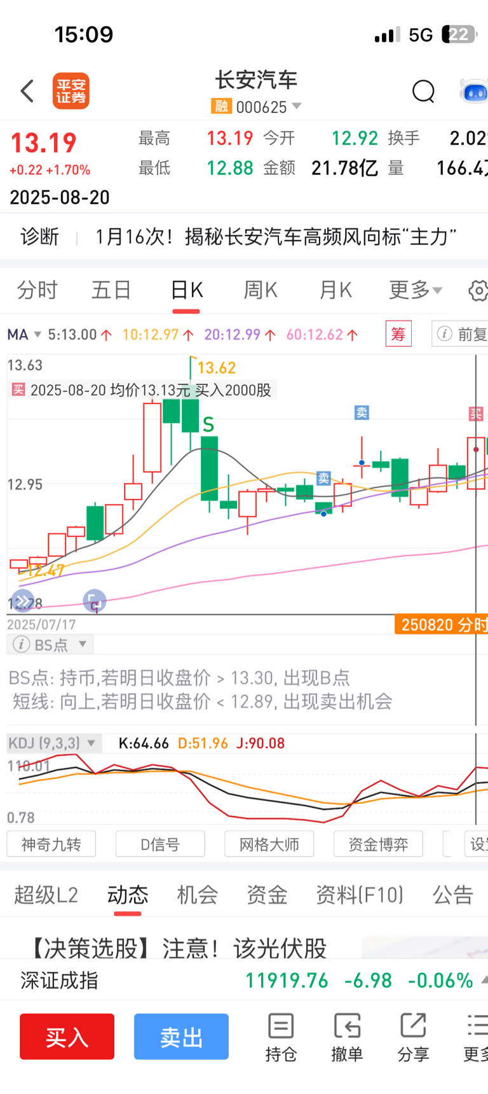The image size is (488, 1094).
Task: Tap the 13.62 high price label on chart
Action: (x=217, y=368)
